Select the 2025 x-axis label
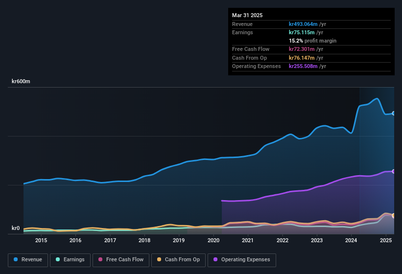This screenshot has width=402, height=274. click(x=385, y=240)
